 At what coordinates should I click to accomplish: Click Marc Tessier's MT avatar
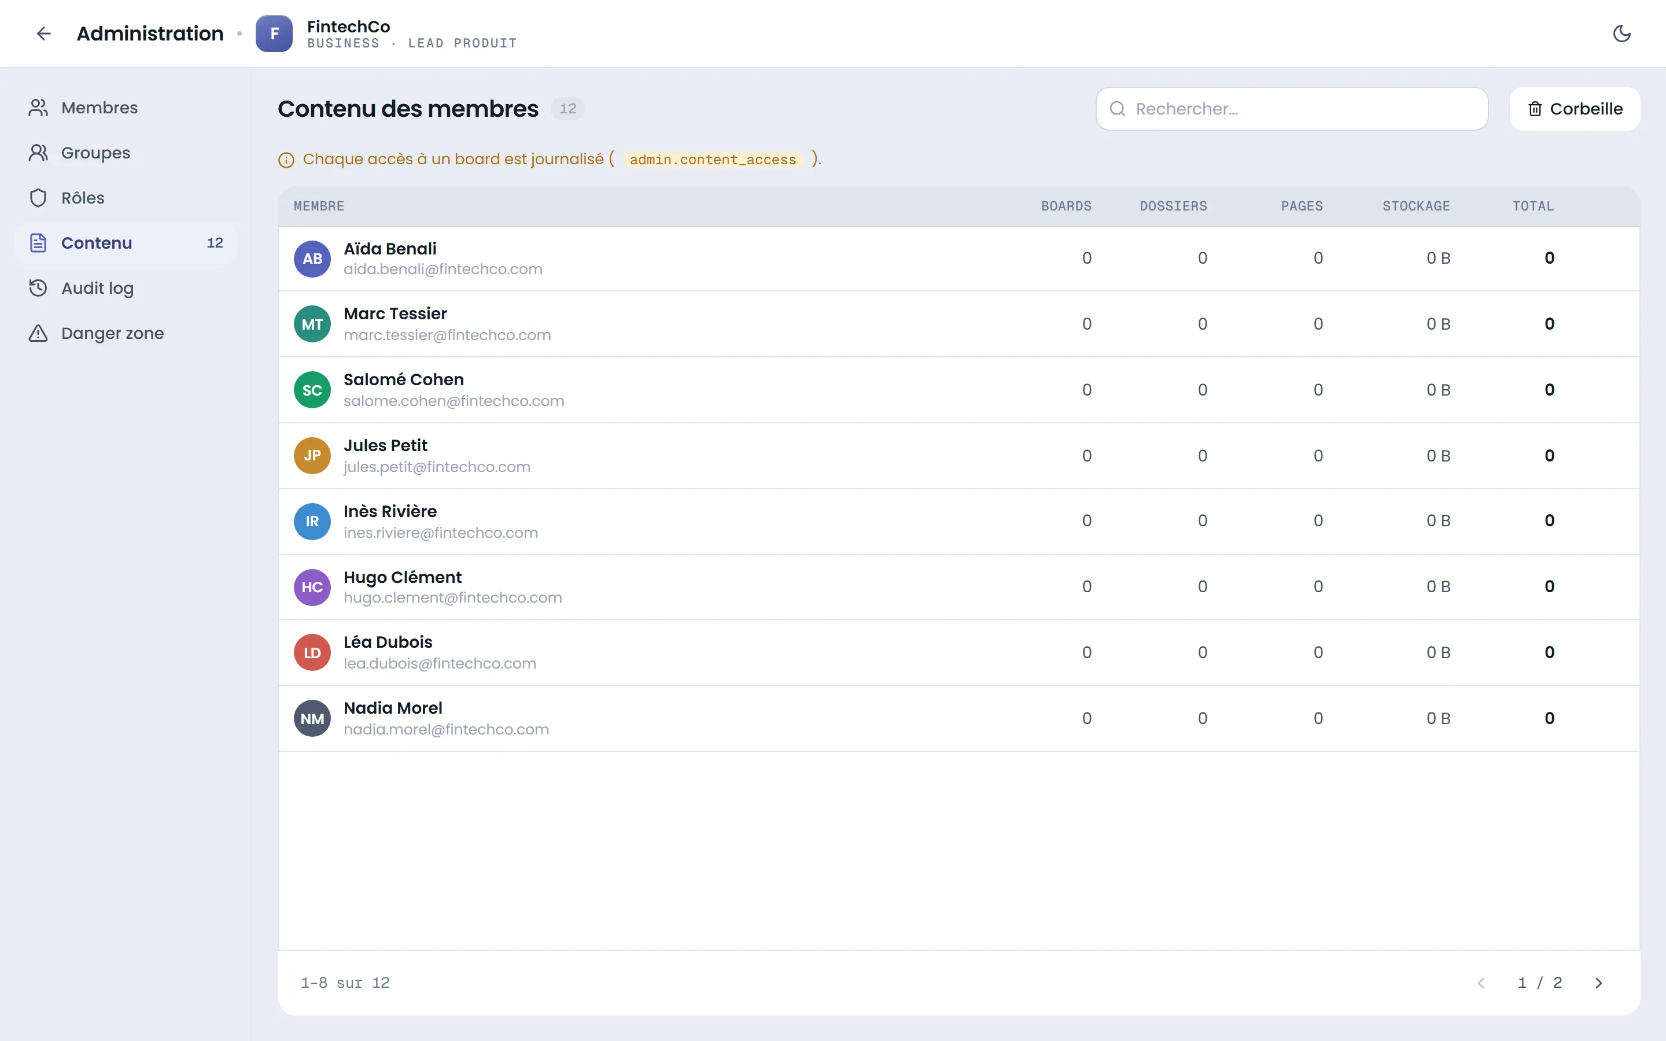[312, 324]
